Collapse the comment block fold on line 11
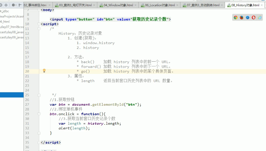This screenshot has width=266, height=151. 39,29
